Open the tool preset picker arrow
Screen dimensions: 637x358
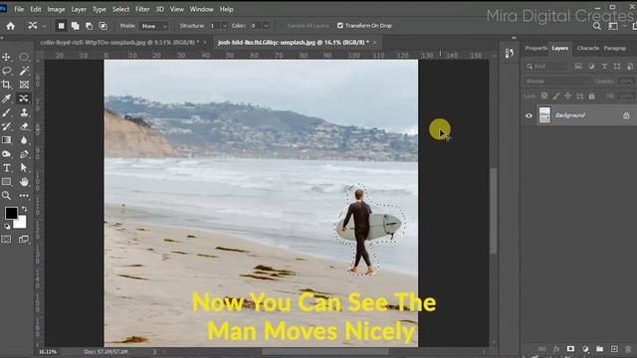[x=44, y=26]
